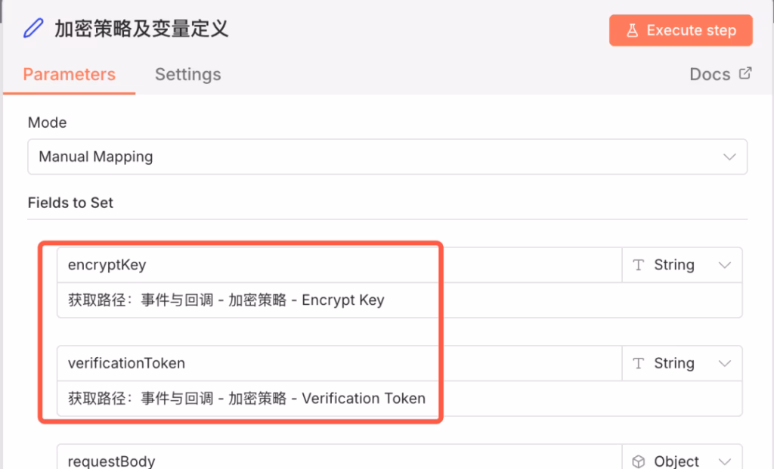This screenshot has height=469, width=774.
Task: Open the Docs link
Action: [x=710, y=75]
